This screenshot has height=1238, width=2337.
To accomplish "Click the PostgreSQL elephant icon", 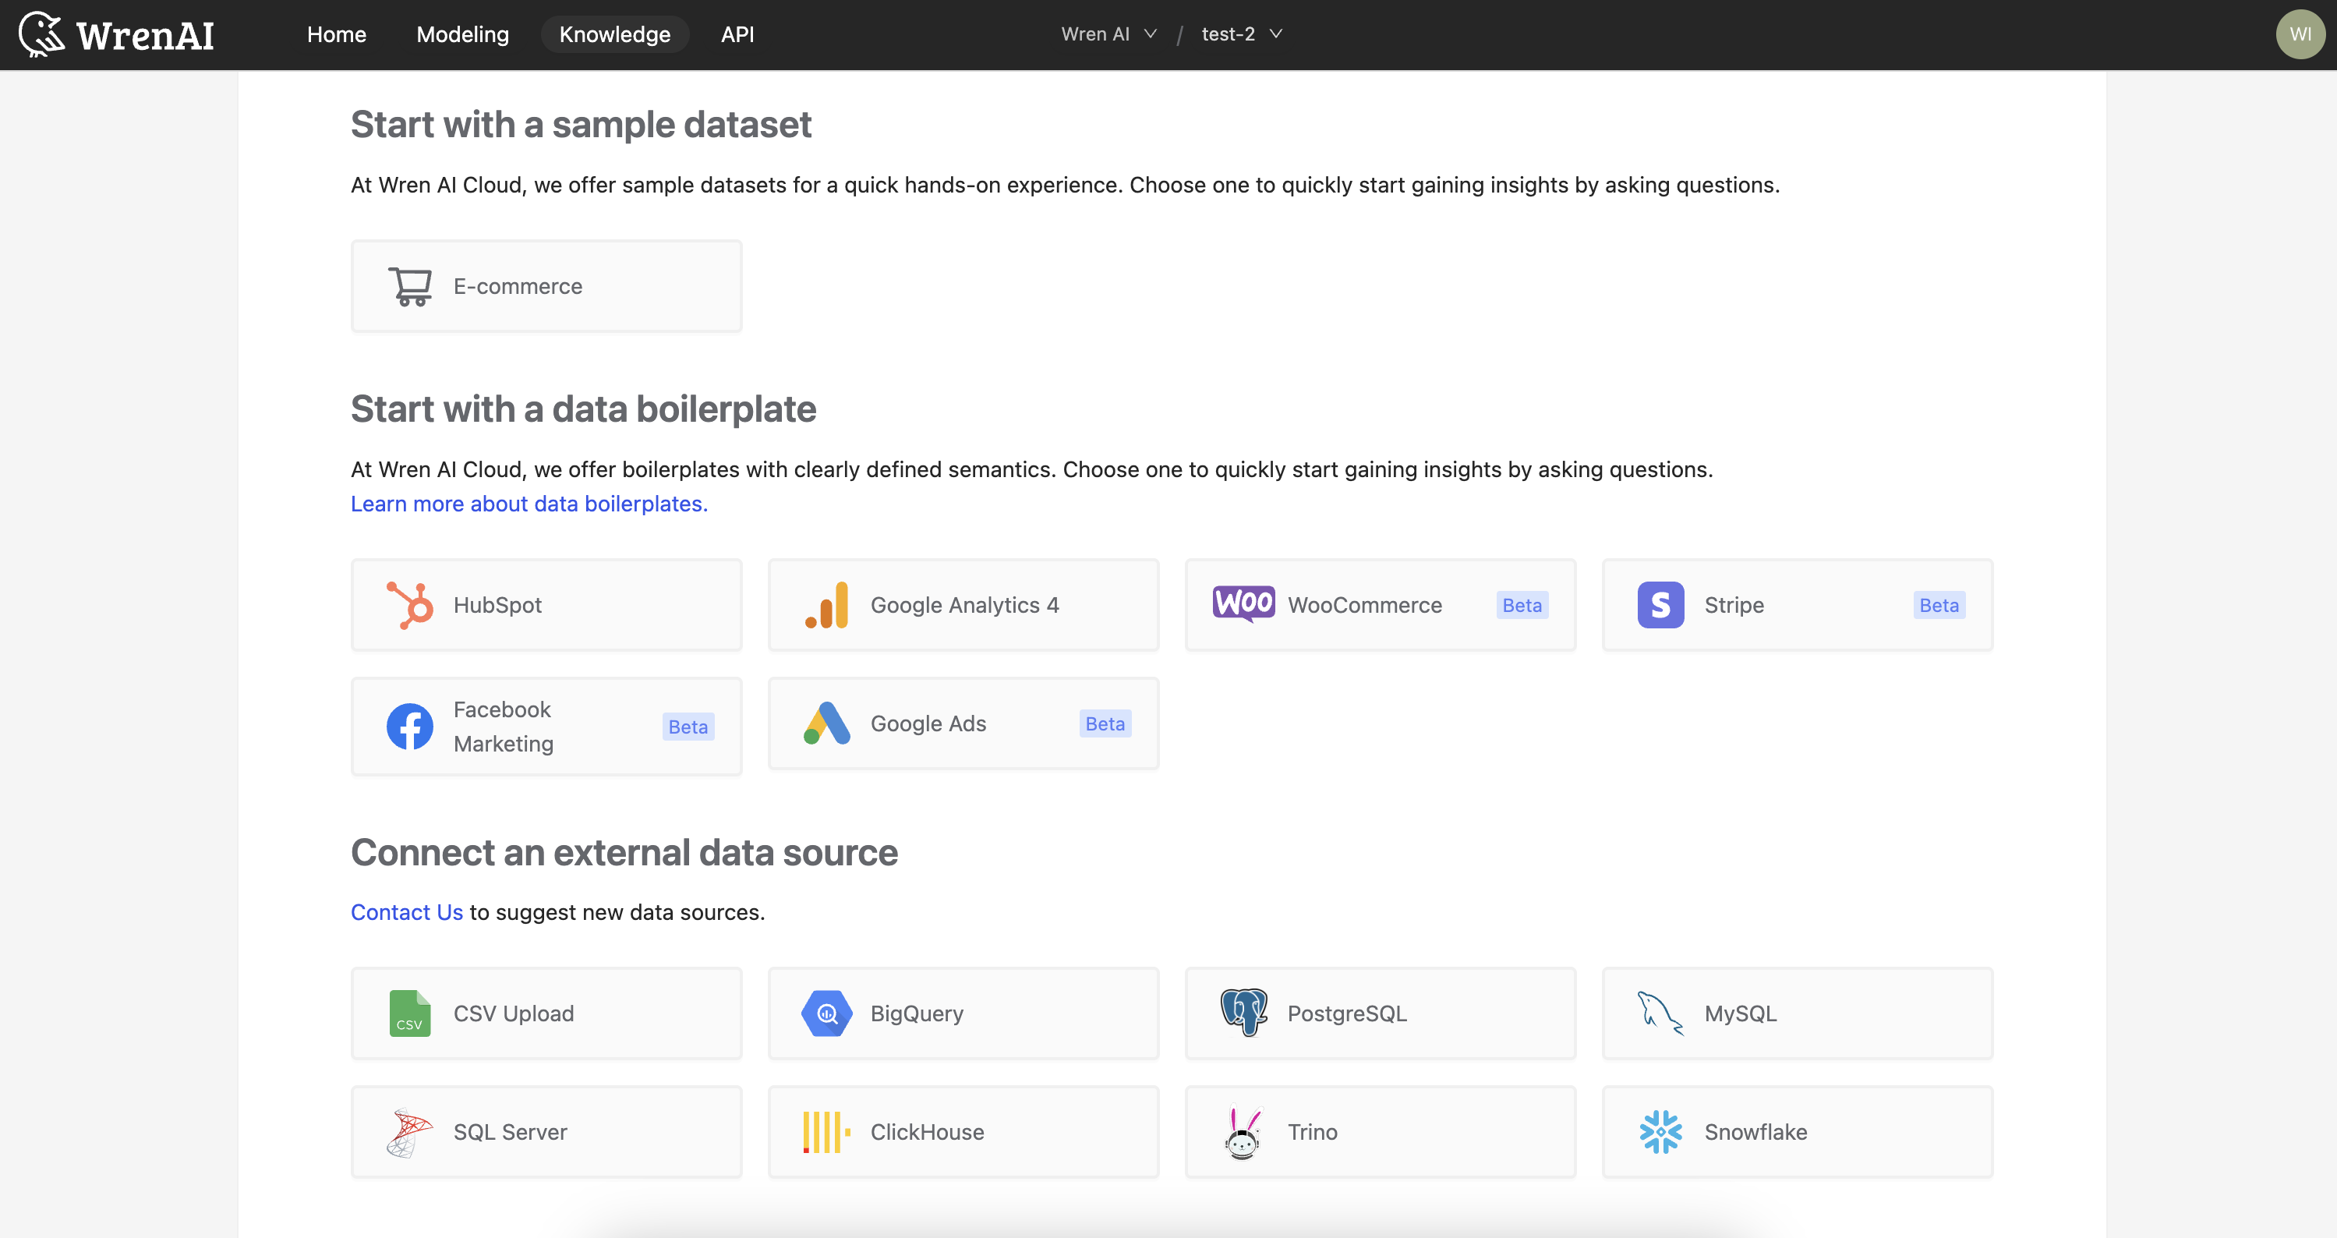I will 1244,1013.
